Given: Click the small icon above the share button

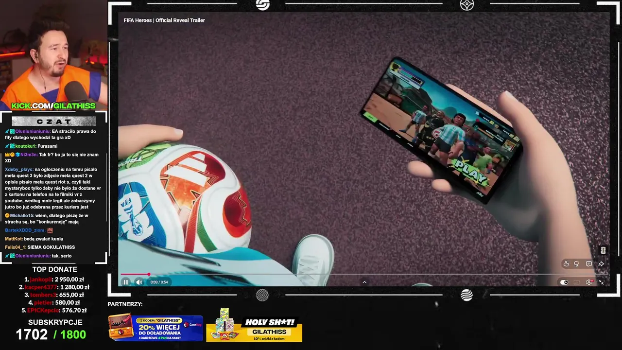Looking at the screenshot, I should [x=603, y=250].
